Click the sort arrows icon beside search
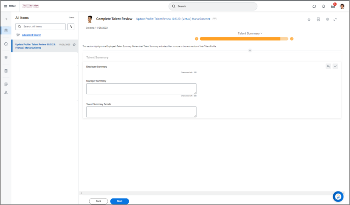Viewport: 350px width, 205px height. [71, 27]
